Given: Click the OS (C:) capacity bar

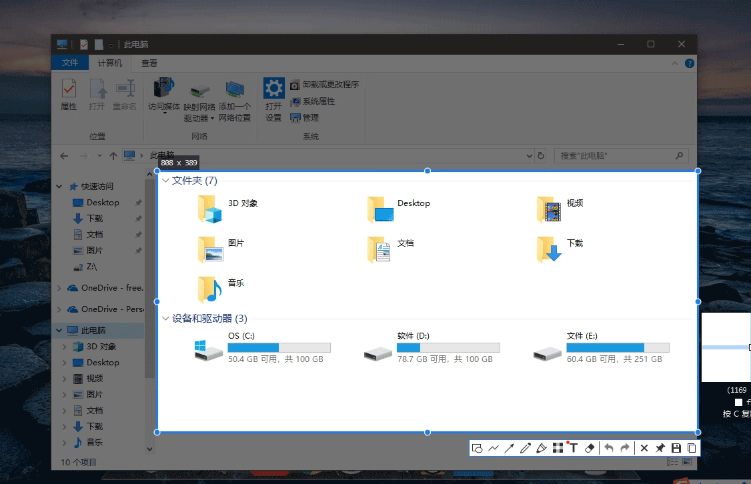Looking at the screenshot, I should [279, 347].
